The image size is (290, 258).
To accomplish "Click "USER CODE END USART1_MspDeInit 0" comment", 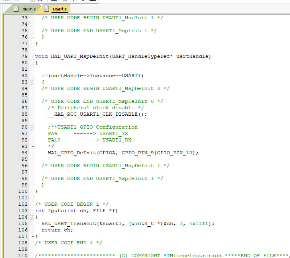I will coord(102,101).
